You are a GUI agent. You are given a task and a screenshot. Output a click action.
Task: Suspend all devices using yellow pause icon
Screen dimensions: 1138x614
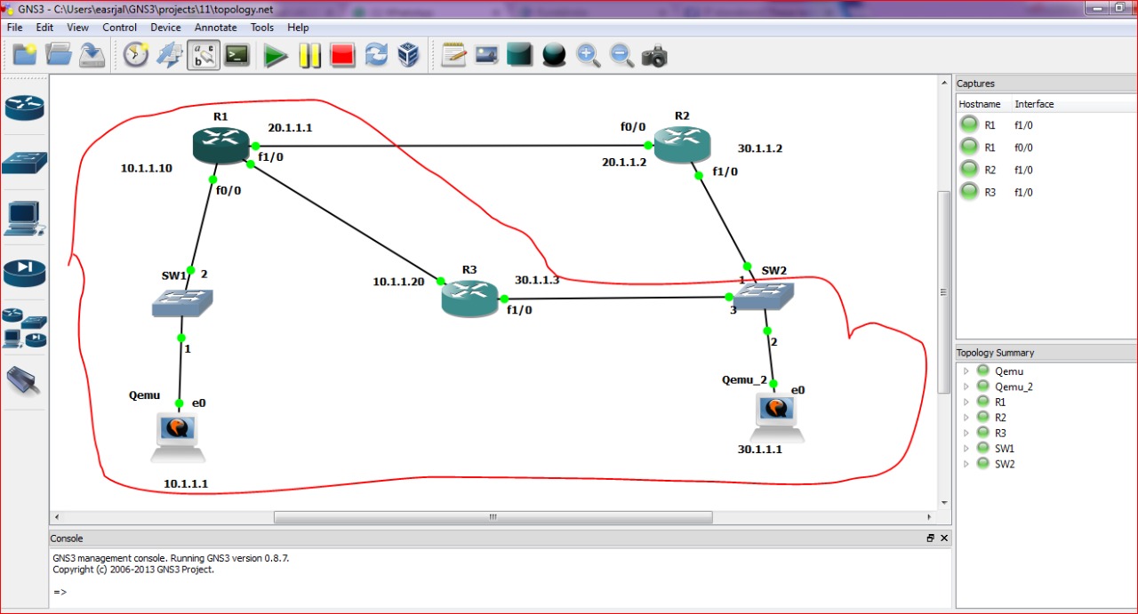coord(309,56)
